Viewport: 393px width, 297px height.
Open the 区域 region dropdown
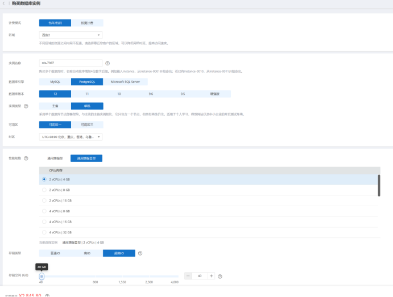(71, 35)
